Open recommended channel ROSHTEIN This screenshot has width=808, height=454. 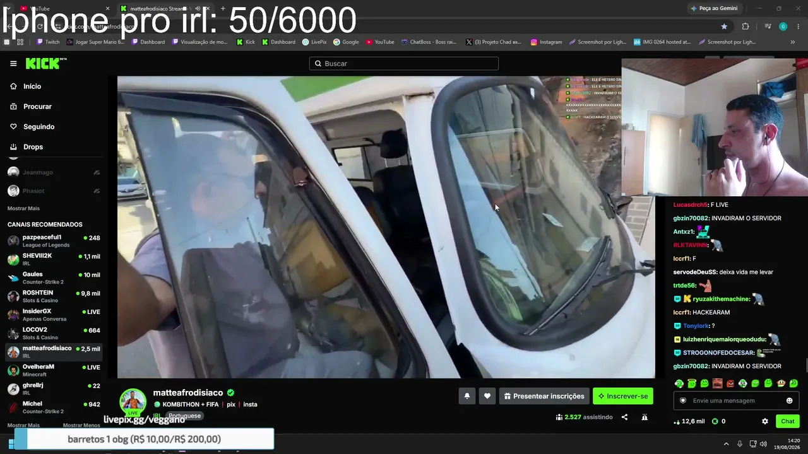(x=53, y=296)
